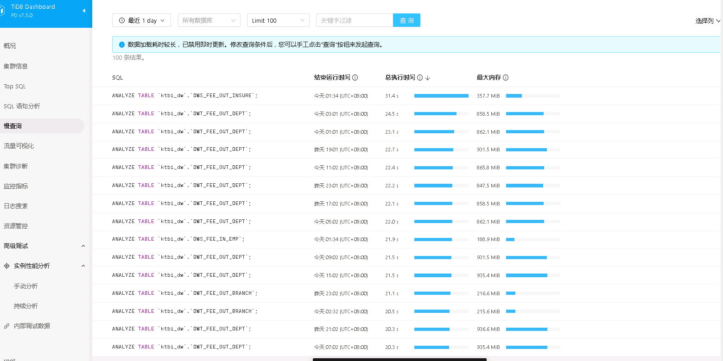Open the DWS_FEE_OUT_INSURE ANALYZE TABLE query row
This screenshot has width=723, height=361.
(184, 96)
